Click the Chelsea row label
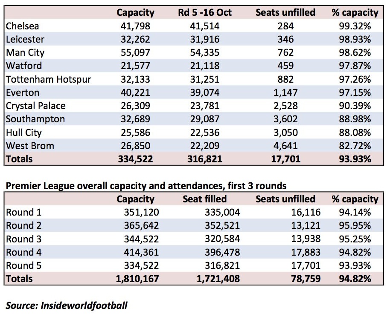Screen dimensions: 387x314 tap(23, 26)
